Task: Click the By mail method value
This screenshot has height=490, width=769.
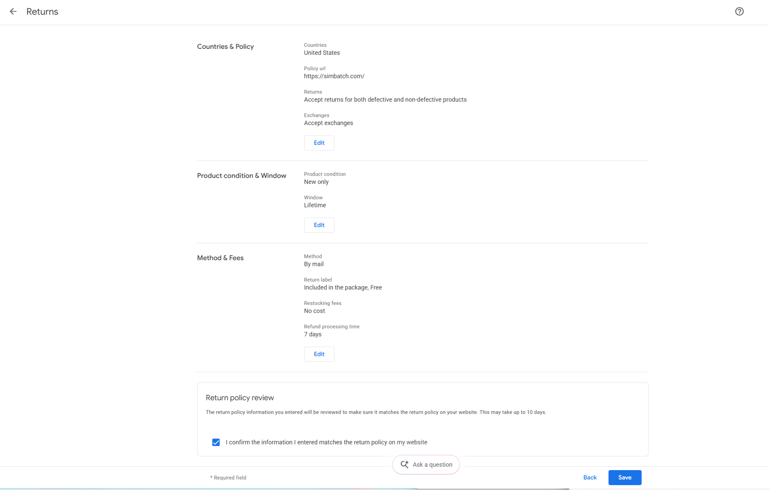Action: pos(314,264)
